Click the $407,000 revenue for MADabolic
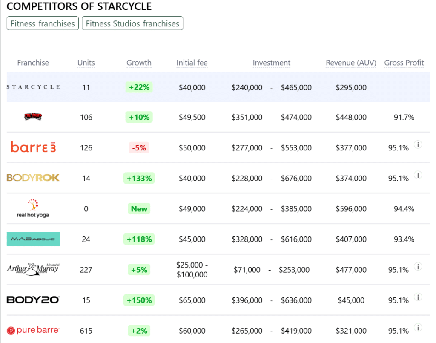 351,239
